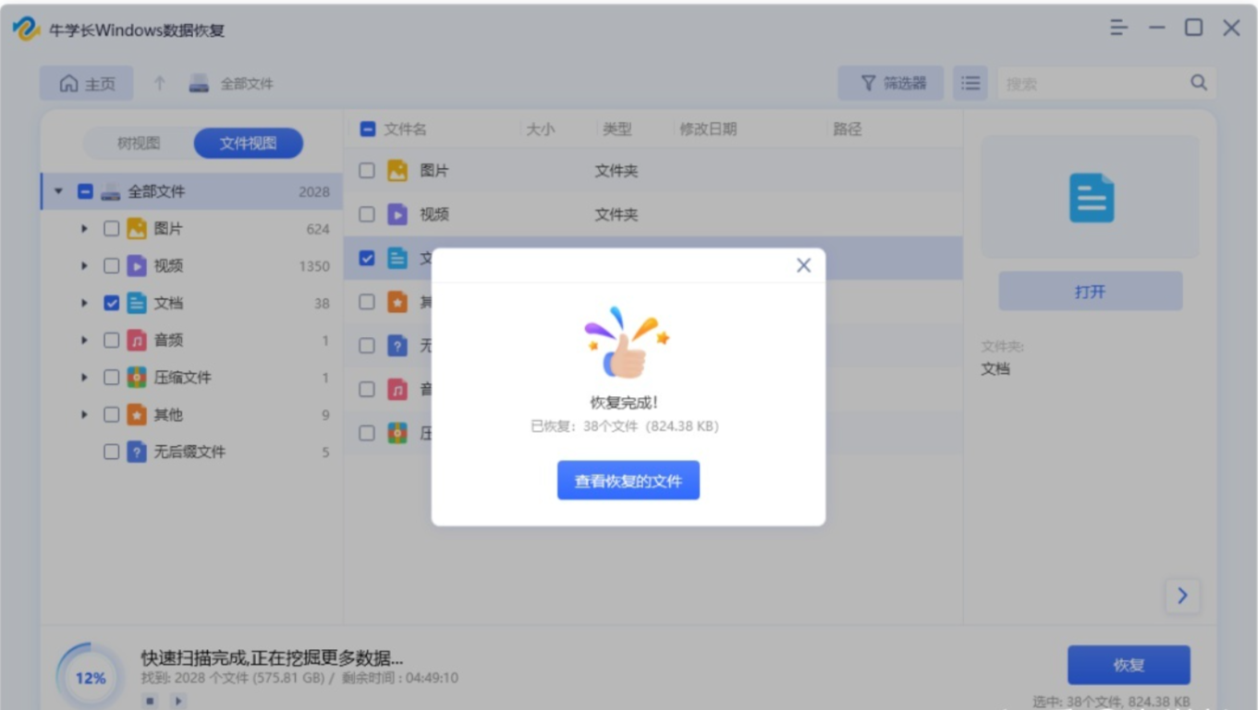Click the magnifier search icon
Screen dimensions: 1258x710
[1199, 83]
